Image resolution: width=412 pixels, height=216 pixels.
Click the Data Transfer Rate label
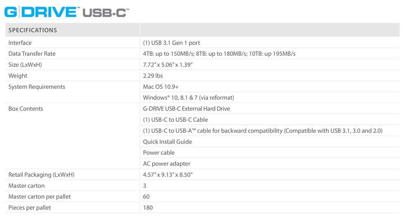tap(32, 54)
